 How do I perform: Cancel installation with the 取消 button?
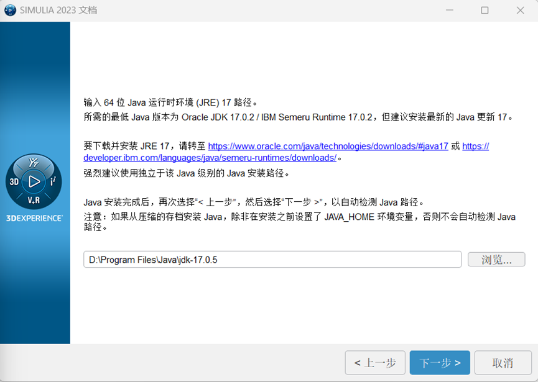point(503,363)
